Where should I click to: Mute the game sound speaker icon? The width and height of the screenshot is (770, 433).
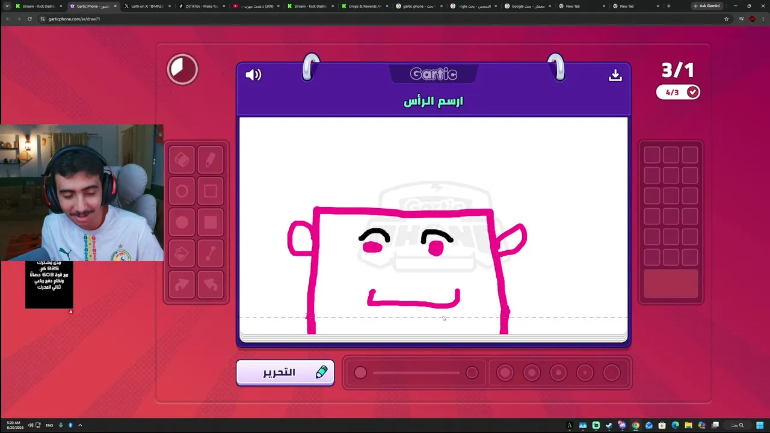tap(253, 75)
